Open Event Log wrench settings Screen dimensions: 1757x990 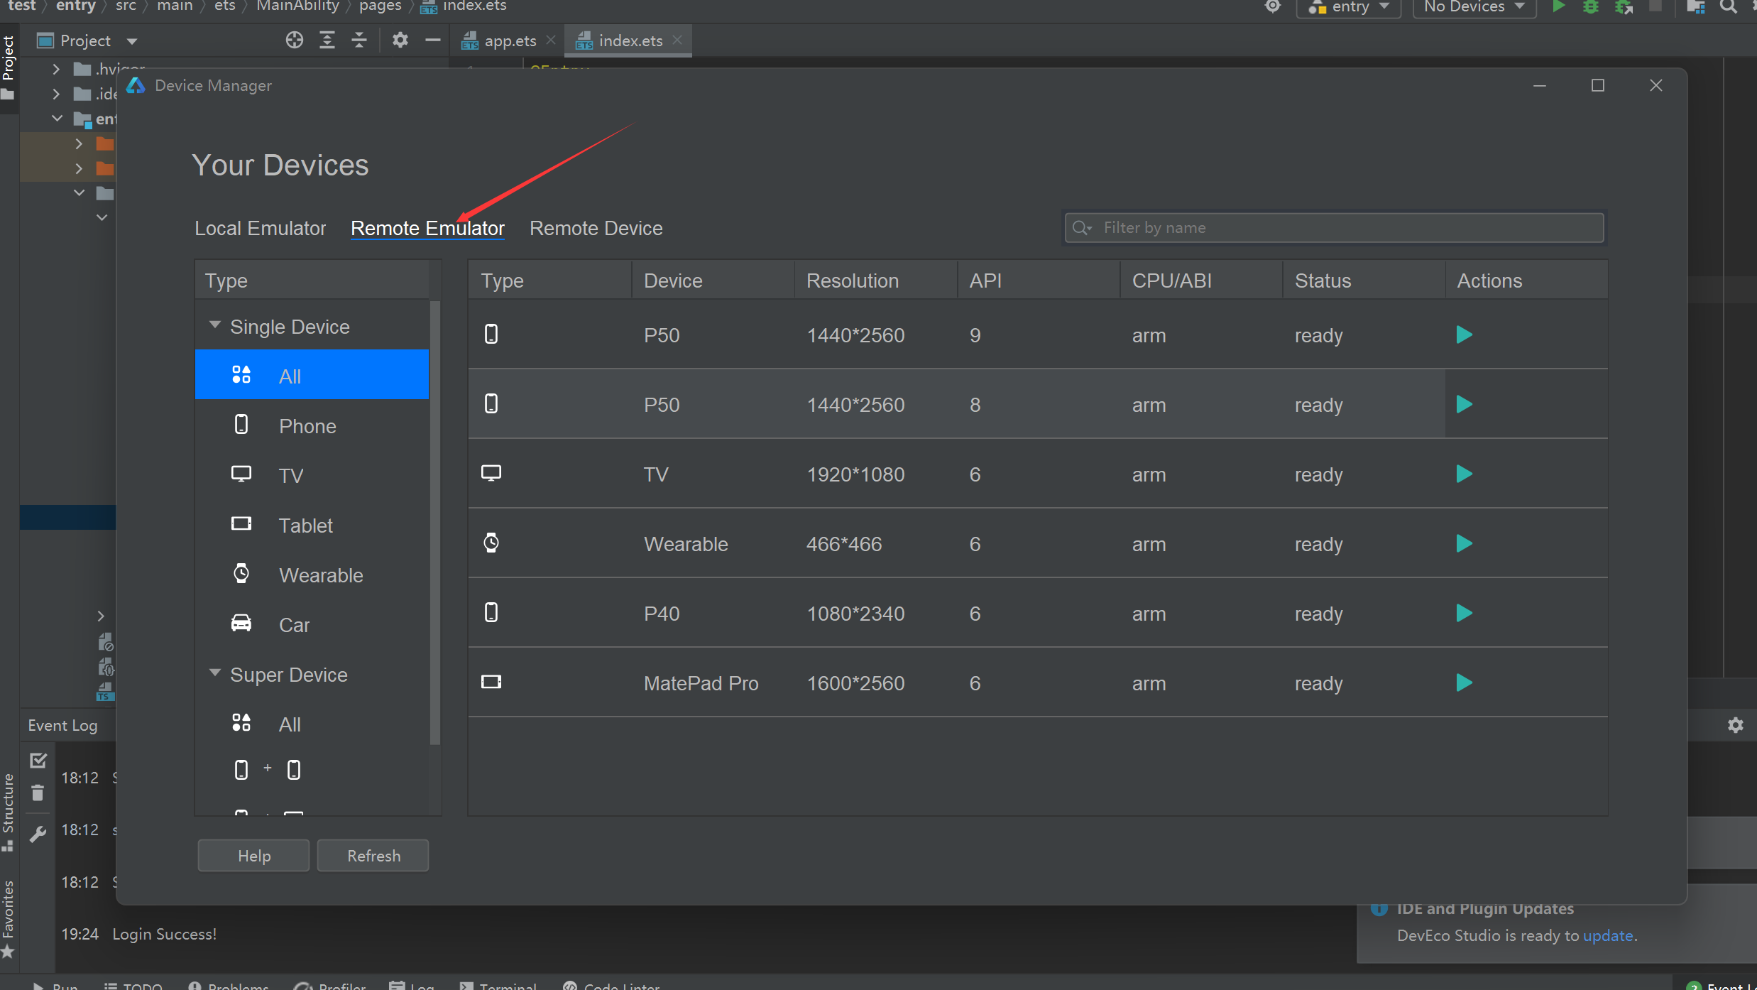(x=38, y=834)
